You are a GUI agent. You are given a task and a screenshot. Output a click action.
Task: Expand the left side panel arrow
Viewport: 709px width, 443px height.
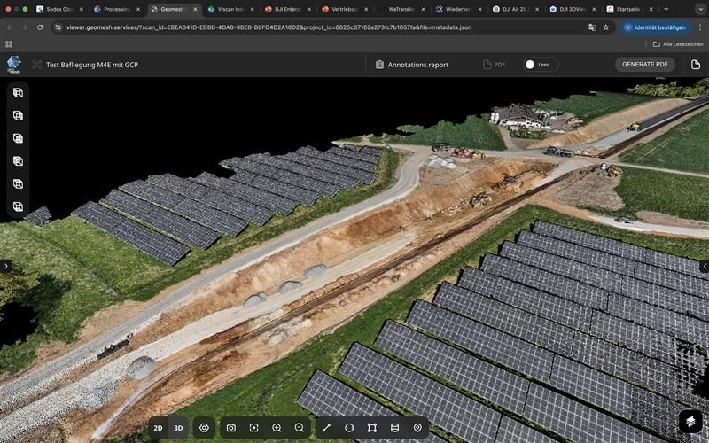[5, 266]
